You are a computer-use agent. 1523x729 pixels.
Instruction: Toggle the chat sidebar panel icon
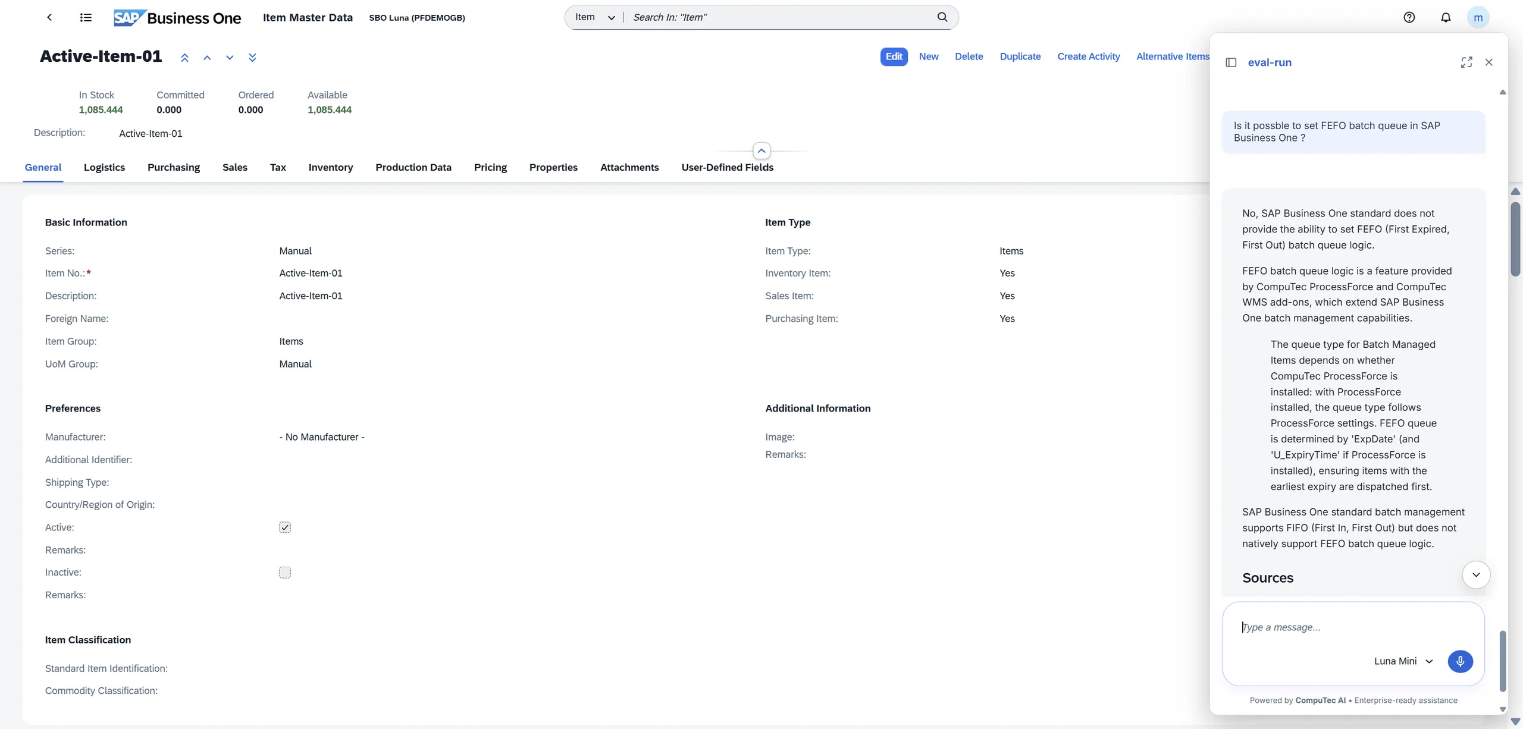tap(1231, 62)
